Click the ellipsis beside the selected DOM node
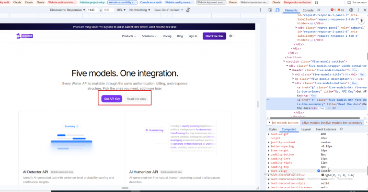Viewport: 368px width, 192px height. (268, 100)
